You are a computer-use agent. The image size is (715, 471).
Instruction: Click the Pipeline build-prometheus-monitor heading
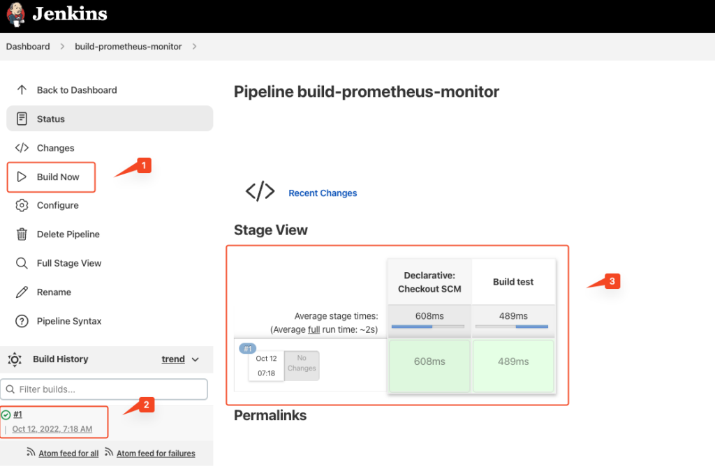point(367,91)
